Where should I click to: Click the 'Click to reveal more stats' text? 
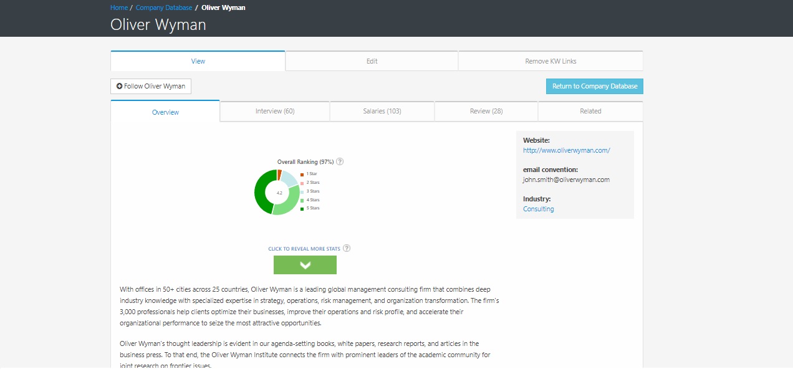(304, 249)
